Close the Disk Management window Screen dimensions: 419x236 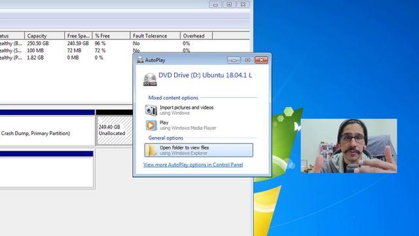[243, 5]
